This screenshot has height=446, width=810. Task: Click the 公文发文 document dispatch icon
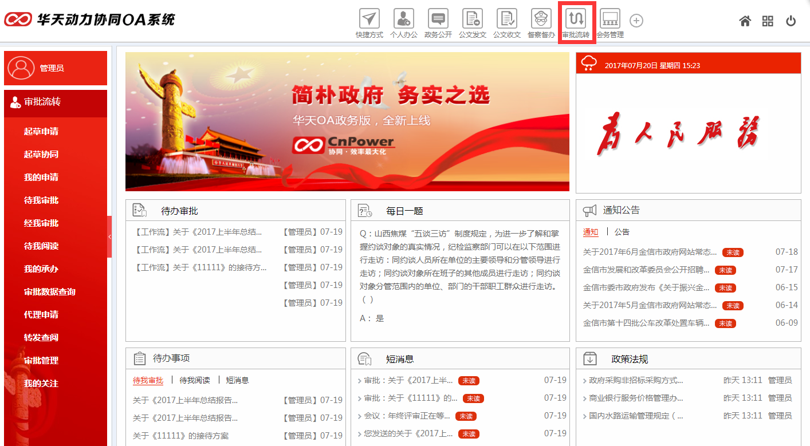472,22
